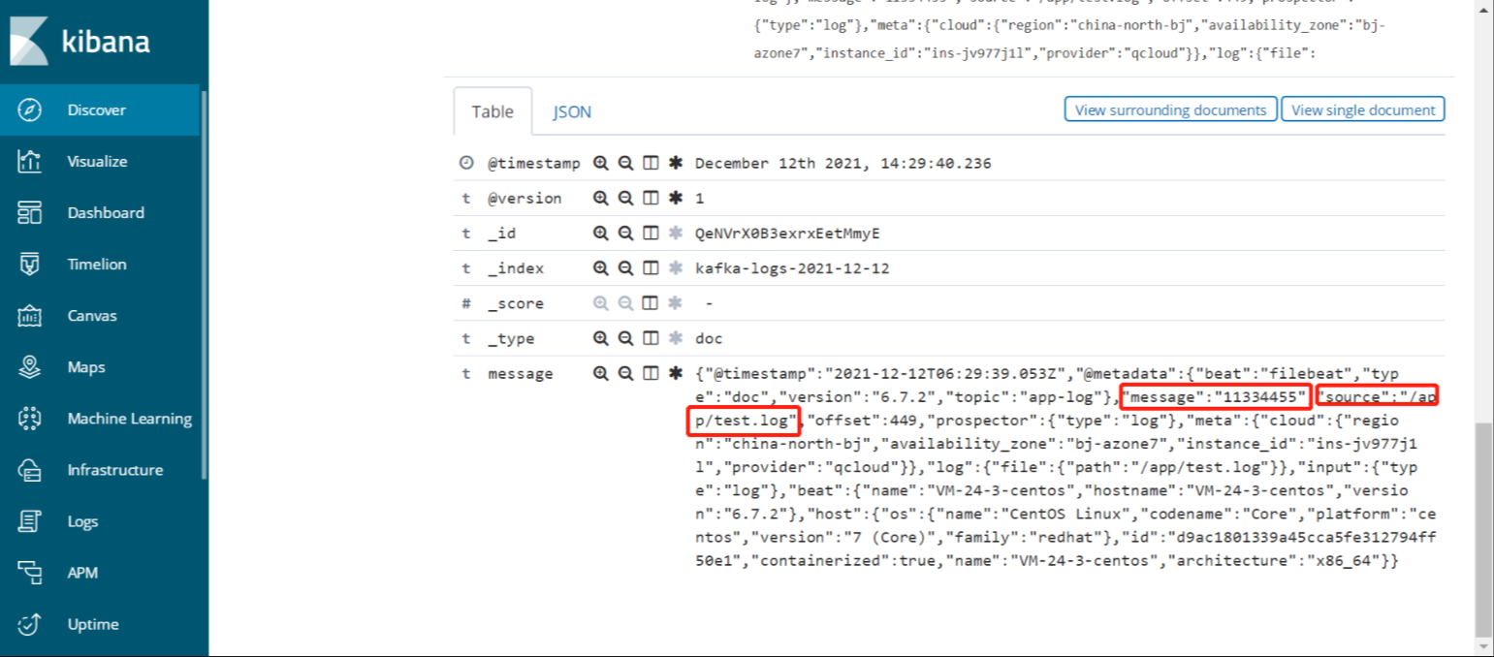This screenshot has width=1494, height=657.
Task: Click the Timelion shield icon
Action: 29,264
